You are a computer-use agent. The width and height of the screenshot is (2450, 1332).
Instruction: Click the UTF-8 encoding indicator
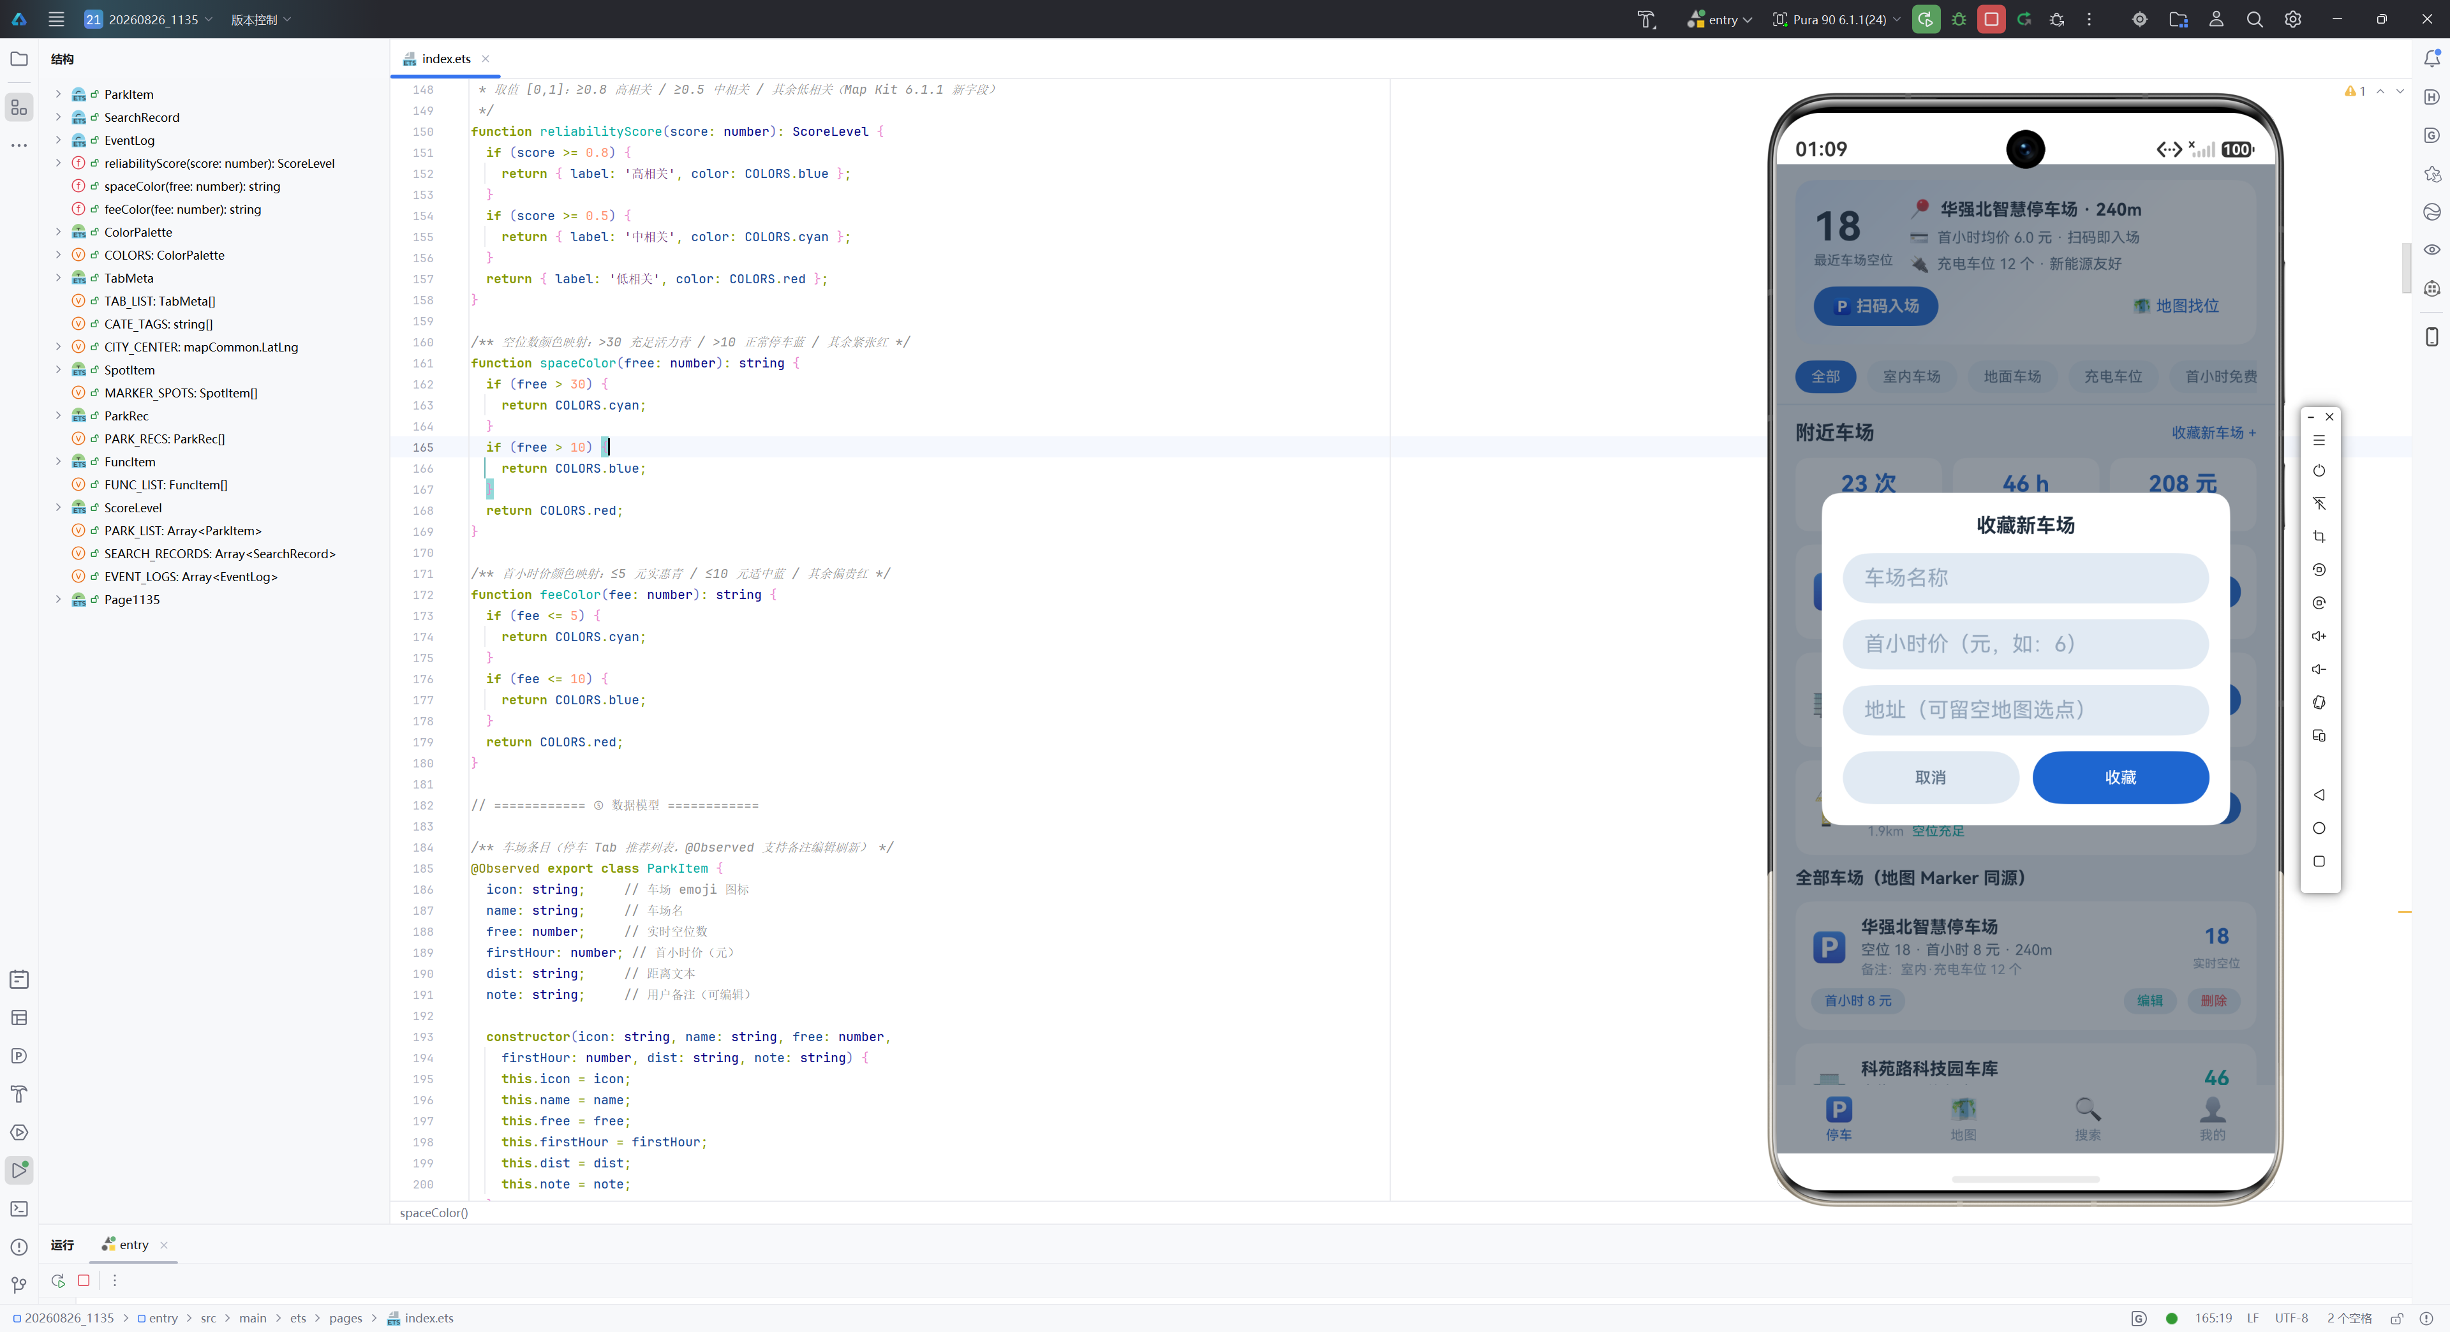click(2291, 1318)
